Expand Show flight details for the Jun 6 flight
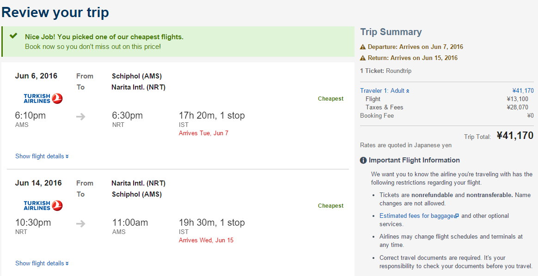This screenshot has width=538, height=276. tap(42, 156)
